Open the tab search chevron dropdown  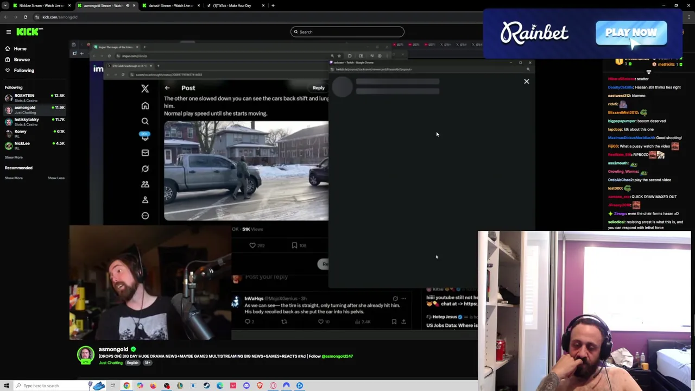(x=5, y=5)
